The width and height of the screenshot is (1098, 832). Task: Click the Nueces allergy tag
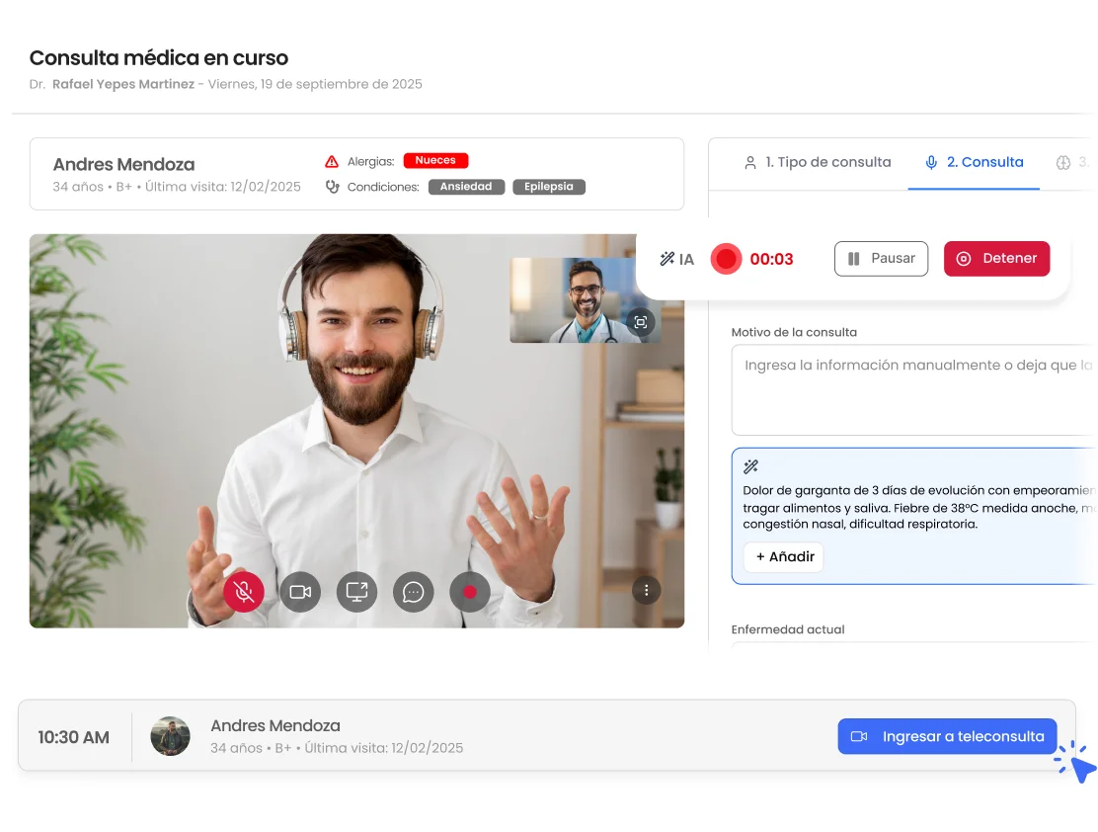435,160
